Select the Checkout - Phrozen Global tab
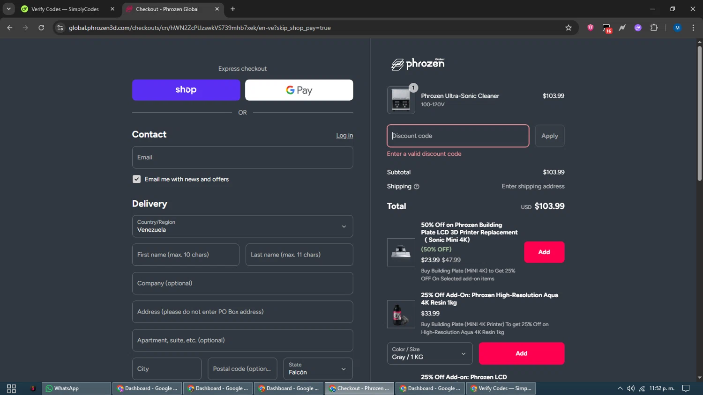This screenshot has height=395, width=703. [x=167, y=9]
